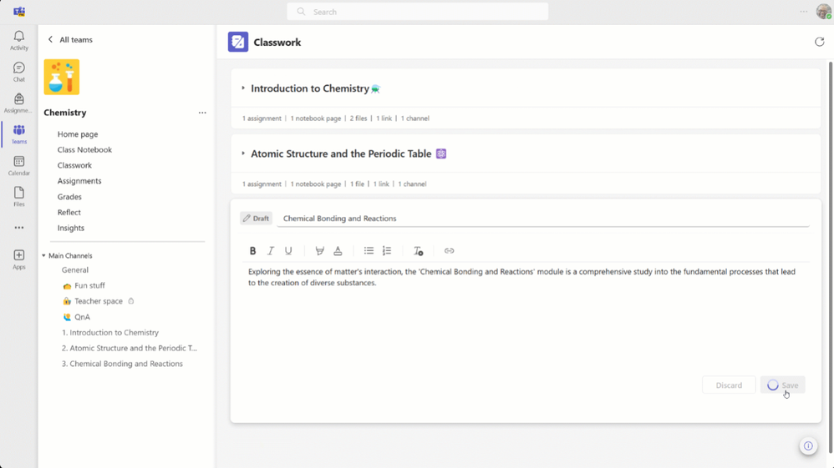Open Classwork in team navigation
Image resolution: width=834 pixels, height=468 pixels.
[x=74, y=165]
